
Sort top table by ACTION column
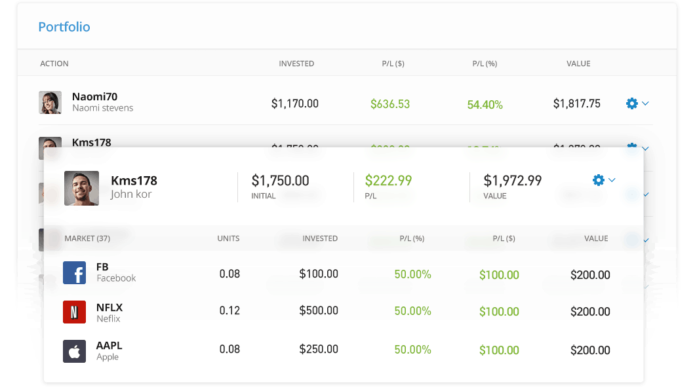[x=54, y=64]
